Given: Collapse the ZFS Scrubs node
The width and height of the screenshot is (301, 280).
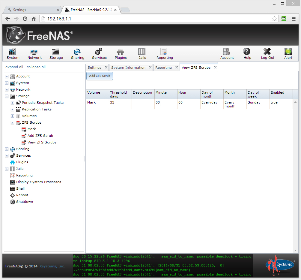Looking at the screenshot, I should pyautogui.click(x=13, y=123).
